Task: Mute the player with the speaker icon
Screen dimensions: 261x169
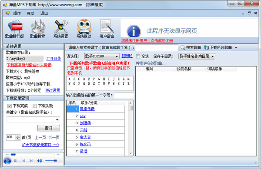Action: 40,161
